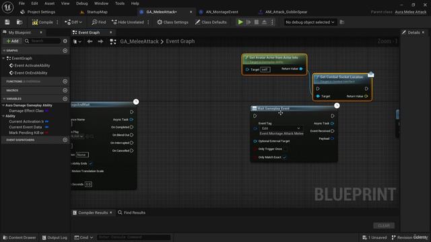This screenshot has height=242, width=431.
Task: Select the Mark Pending Kill variable
Action: coord(26,133)
